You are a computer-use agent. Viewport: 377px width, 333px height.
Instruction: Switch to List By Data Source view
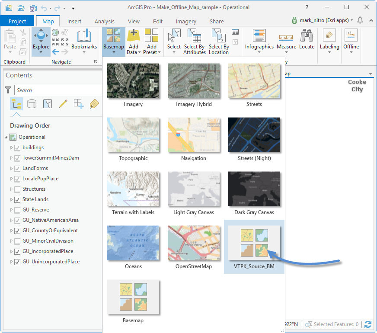click(x=32, y=104)
